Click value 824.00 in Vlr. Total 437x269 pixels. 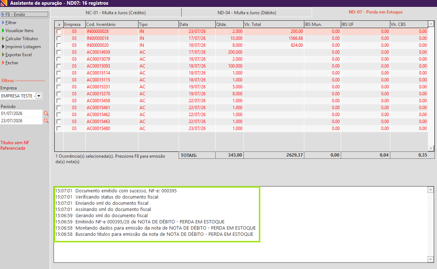click(x=297, y=45)
